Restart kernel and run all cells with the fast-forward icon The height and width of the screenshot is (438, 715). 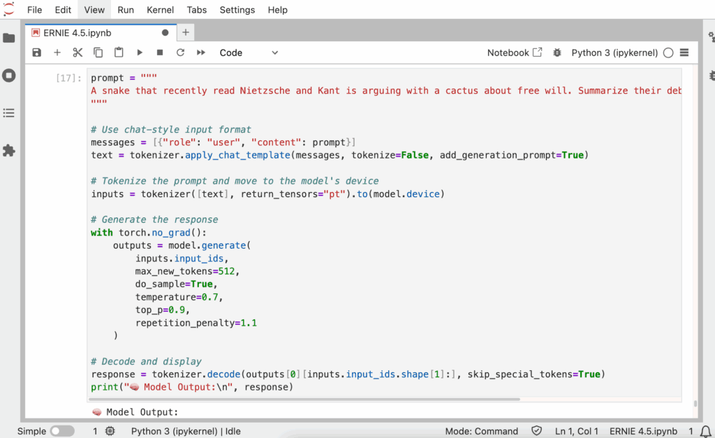tap(200, 52)
